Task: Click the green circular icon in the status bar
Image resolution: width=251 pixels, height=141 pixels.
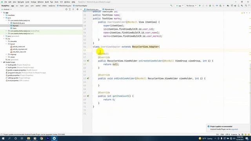Action: (x=242, y=134)
